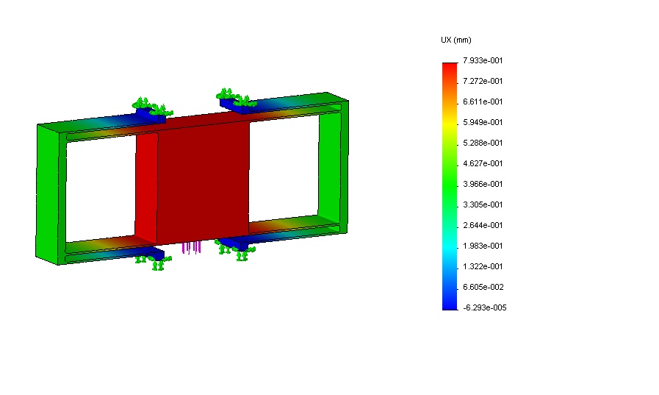The image size is (659, 395).
Task: Click the green fixture symbols at bottom-left clamp
Action: click(154, 263)
